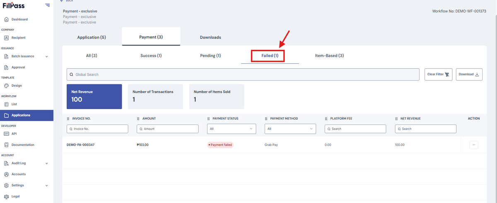Click the Applications folder icon
This screenshot has height=203, width=497.
click(x=6, y=115)
